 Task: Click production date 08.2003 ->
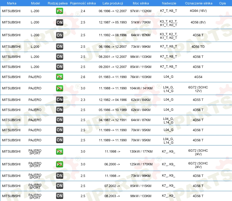(112, 196)
